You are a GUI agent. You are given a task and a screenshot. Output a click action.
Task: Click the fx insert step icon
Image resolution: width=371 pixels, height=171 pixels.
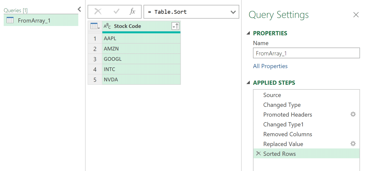click(x=132, y=11)
